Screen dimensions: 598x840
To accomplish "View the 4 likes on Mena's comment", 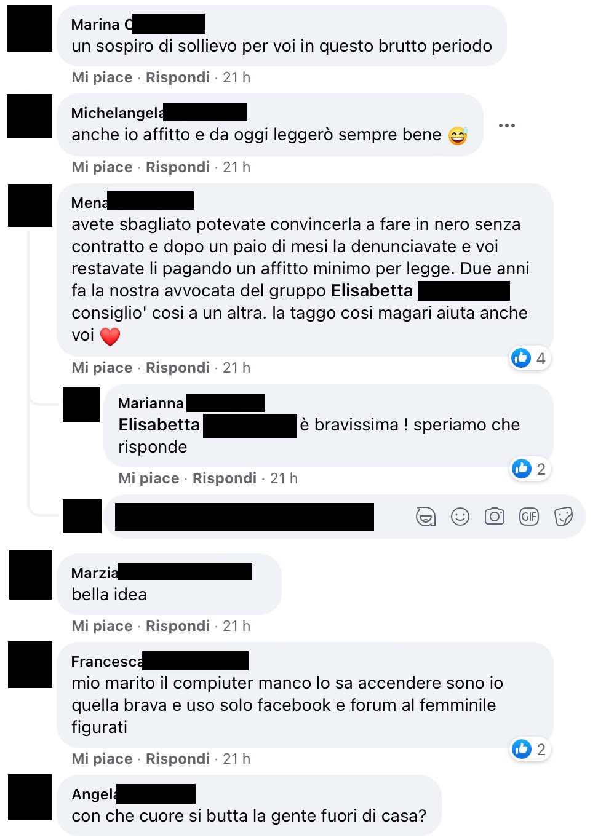I will 530,358.
